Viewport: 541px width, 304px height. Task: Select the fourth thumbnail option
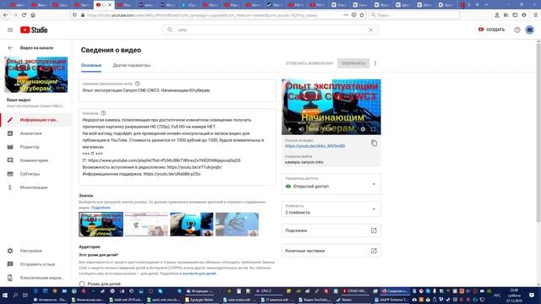tap(237, 225)
